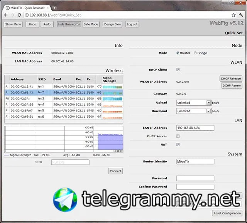
Task: Reload the page with refresh icon
Action: (19, 15)
